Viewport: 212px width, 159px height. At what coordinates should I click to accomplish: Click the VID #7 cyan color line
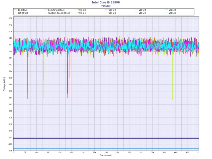166,13
